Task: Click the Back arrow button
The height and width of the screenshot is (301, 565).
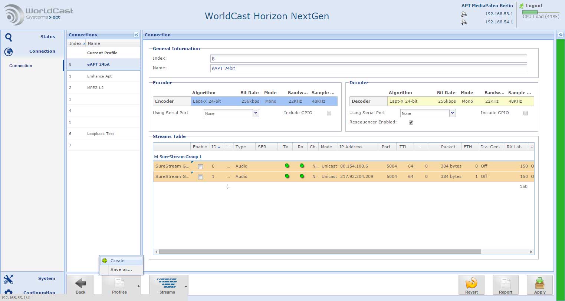Action: pos(81,285)
